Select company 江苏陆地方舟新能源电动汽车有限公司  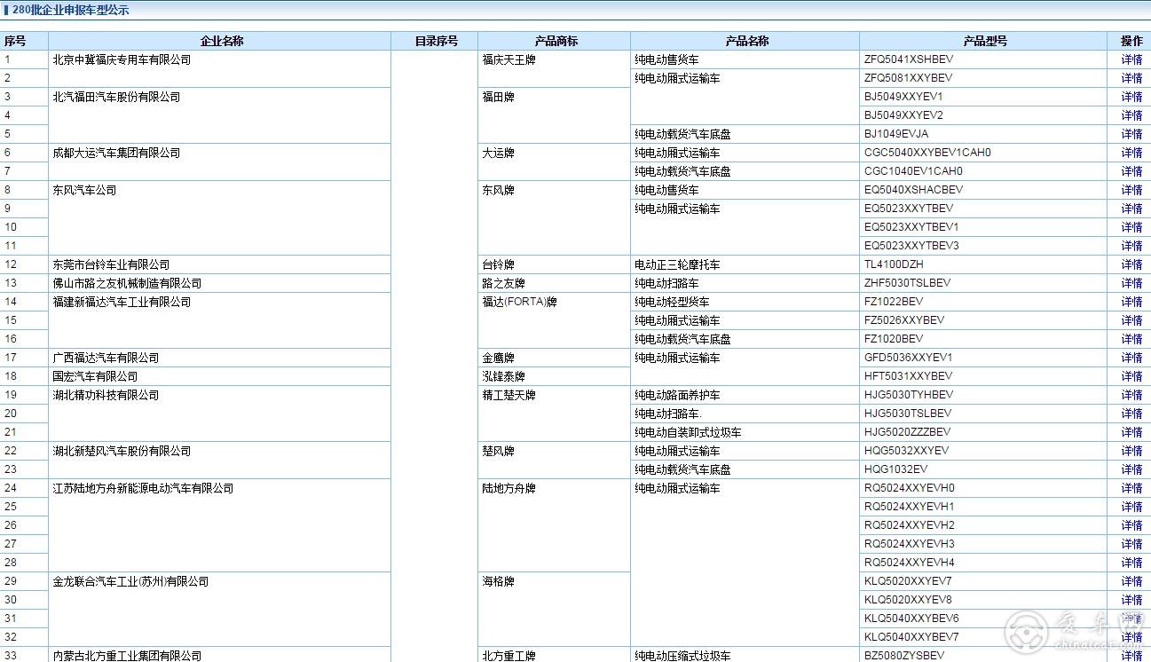(143, 489)
